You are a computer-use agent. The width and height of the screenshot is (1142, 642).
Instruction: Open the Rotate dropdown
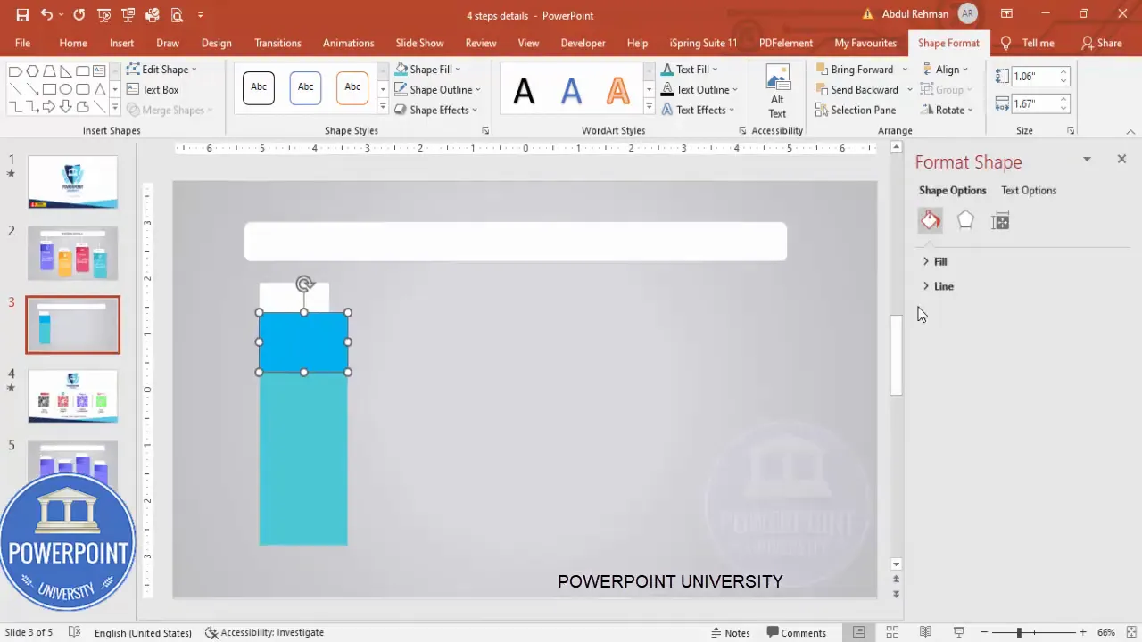click(x=948, y=110)
